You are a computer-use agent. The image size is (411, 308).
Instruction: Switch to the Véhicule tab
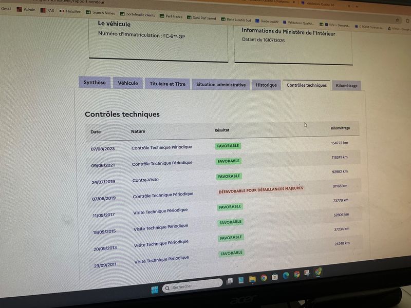coord(127,83)
